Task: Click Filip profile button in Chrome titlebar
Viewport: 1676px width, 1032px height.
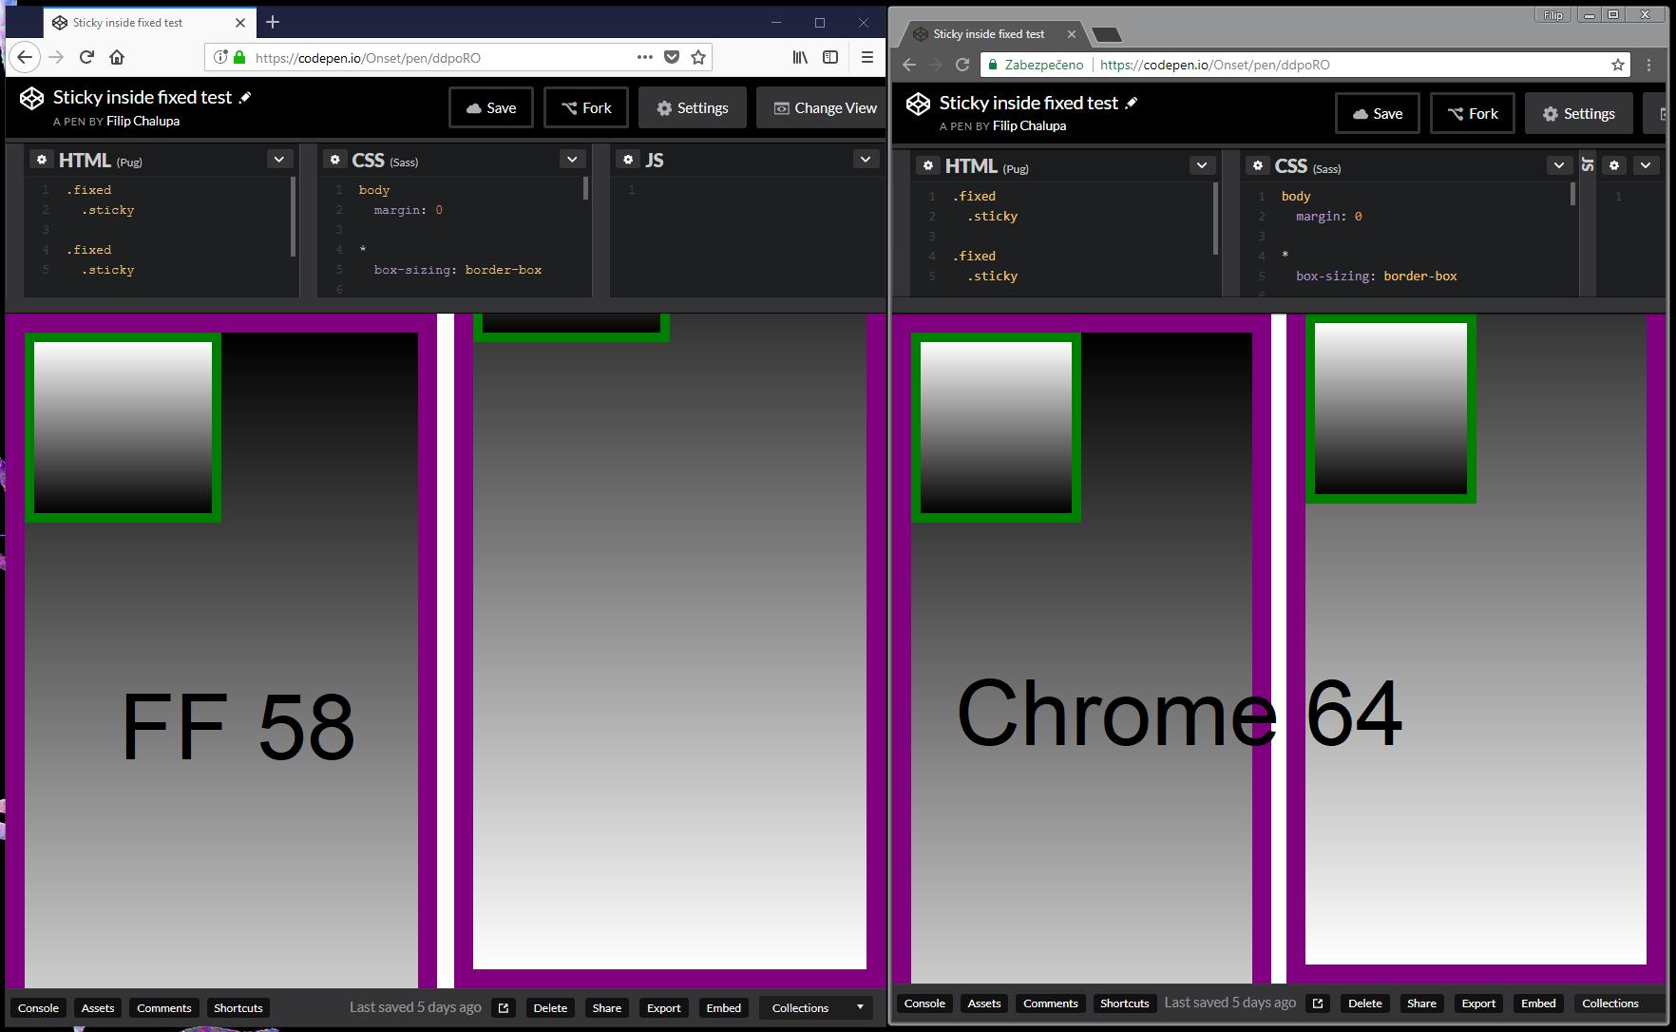Action: point(1553,15)
